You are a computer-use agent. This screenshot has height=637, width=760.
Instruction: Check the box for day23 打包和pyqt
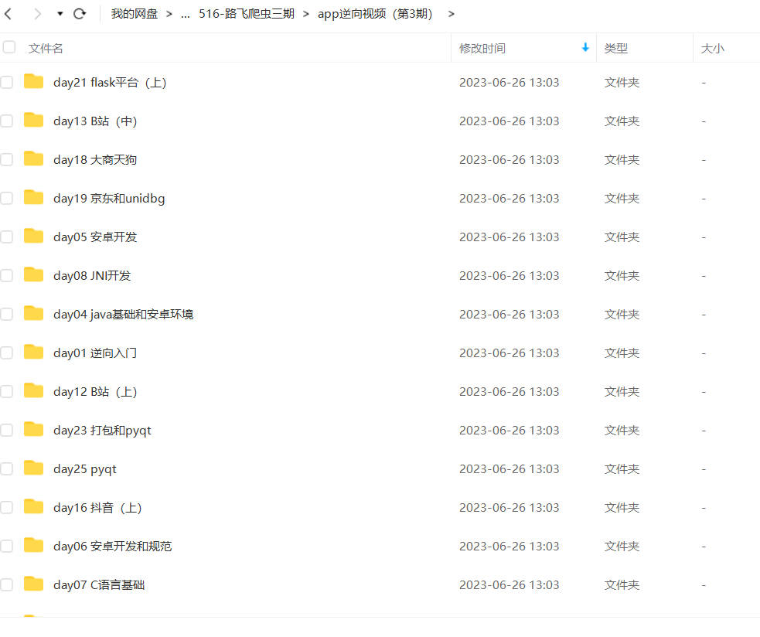point(7,430)
